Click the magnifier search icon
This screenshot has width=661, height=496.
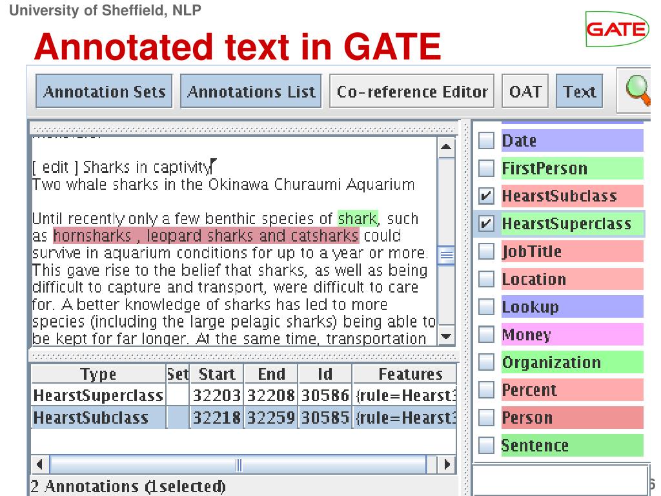[x=636, y=90]
